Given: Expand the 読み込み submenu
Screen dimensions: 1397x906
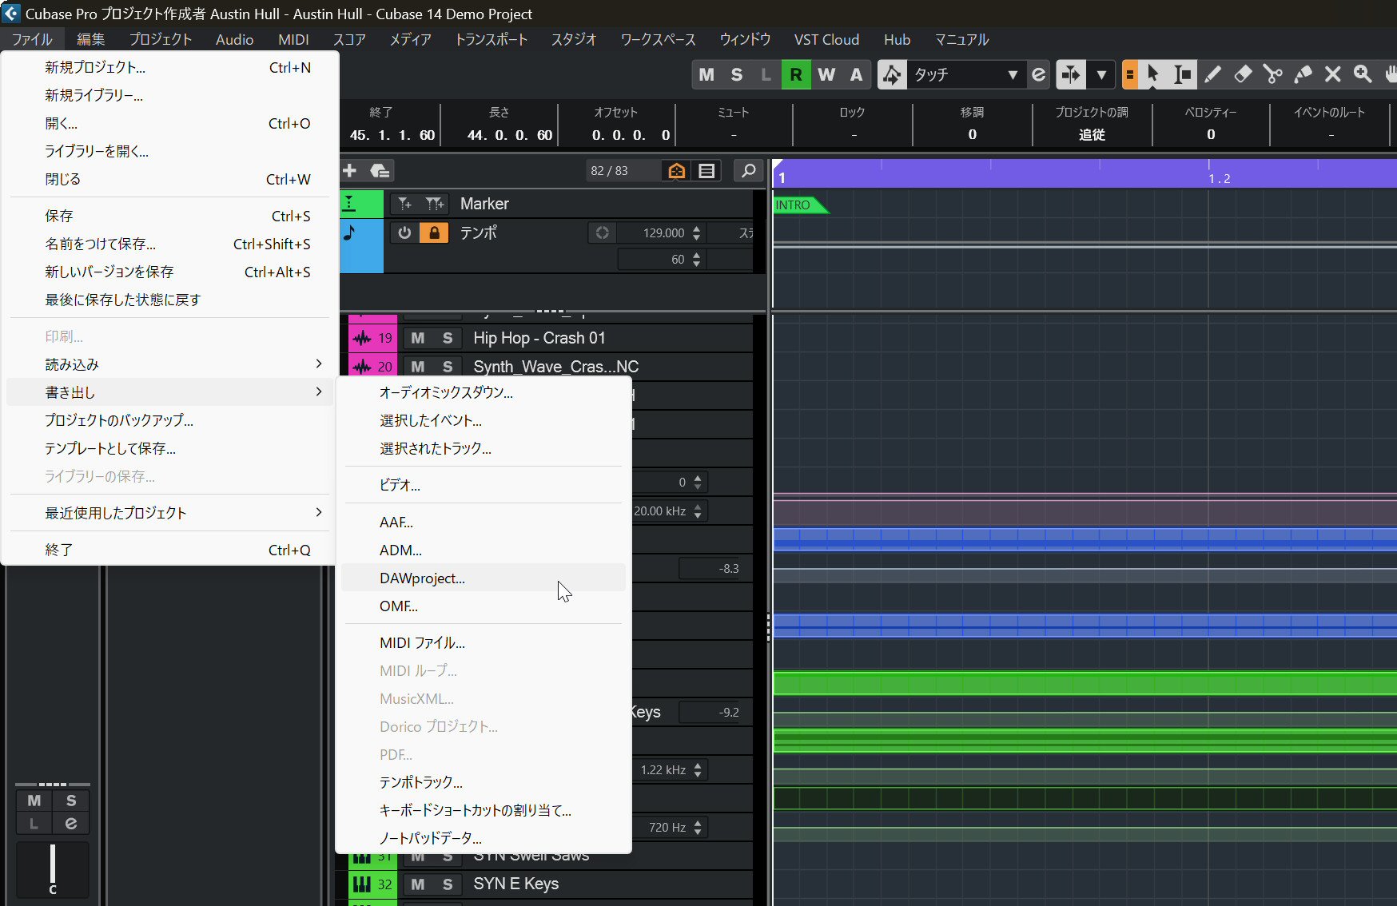Looking at the screenshot, I should [x=169, y=364].
